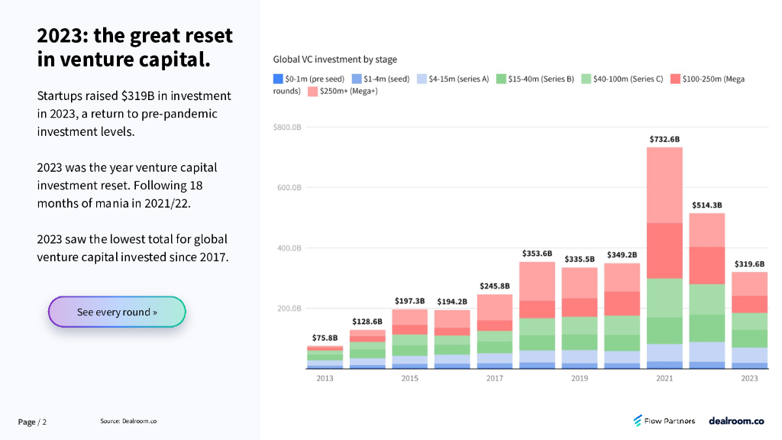Select the 2021 bar's $732.6B label
782x440 pixels.
tap(664, 139)
